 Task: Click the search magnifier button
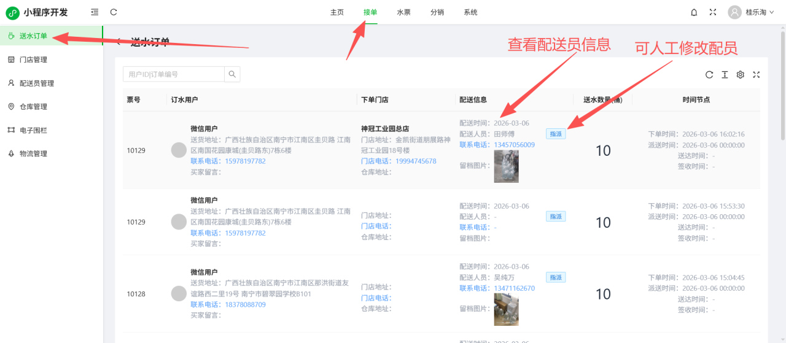point(232,74)
